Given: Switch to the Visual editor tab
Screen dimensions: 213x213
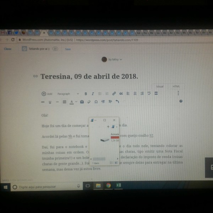Looking at the screenshot, I should pyautogui.click(x=160, y=86).
